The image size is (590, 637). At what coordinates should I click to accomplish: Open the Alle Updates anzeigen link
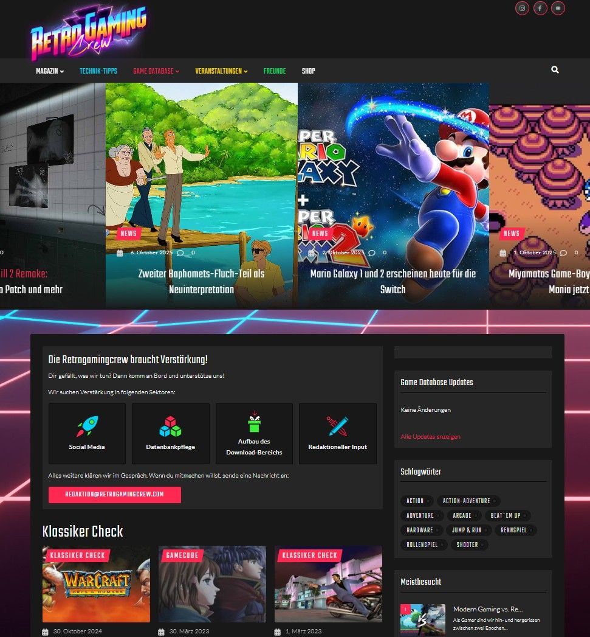pyautogui.click(x=430, y=437)
